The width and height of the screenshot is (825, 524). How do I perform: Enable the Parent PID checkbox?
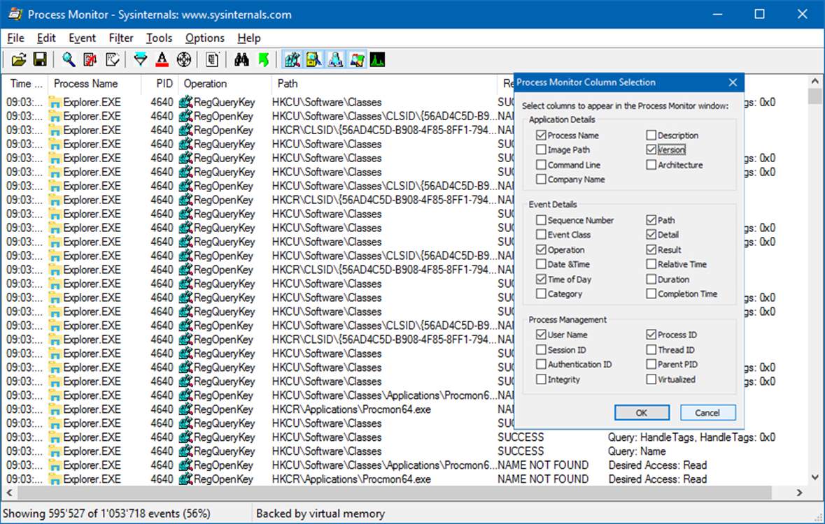[651, 364]
